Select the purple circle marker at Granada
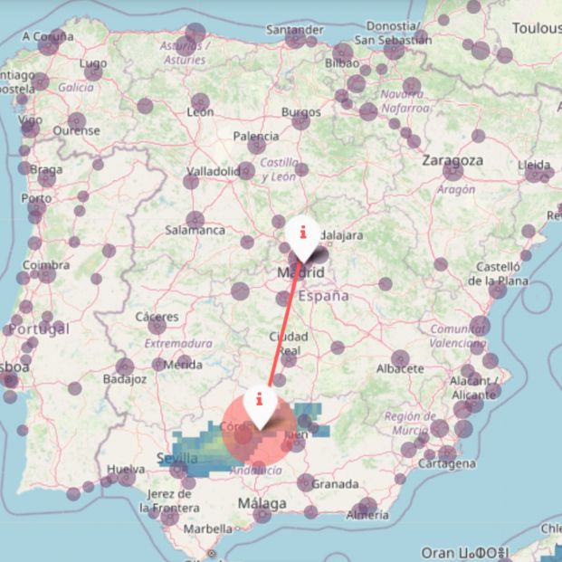Viewport: 562px width, 562px height. click(306, 482)
